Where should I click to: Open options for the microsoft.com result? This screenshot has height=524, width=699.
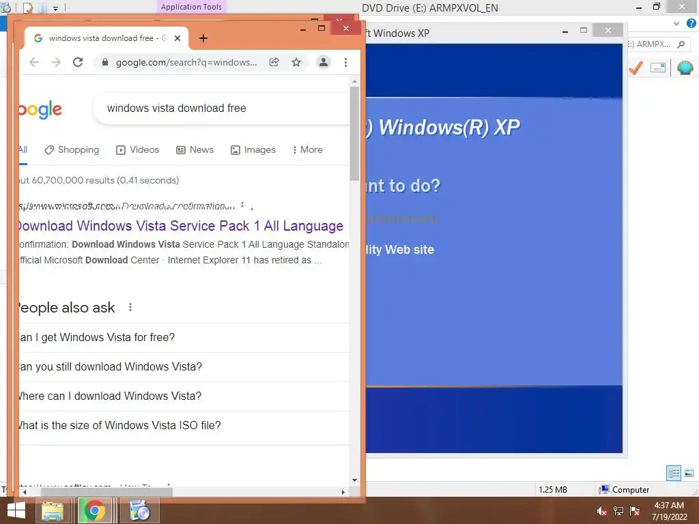tap(242, 205)
